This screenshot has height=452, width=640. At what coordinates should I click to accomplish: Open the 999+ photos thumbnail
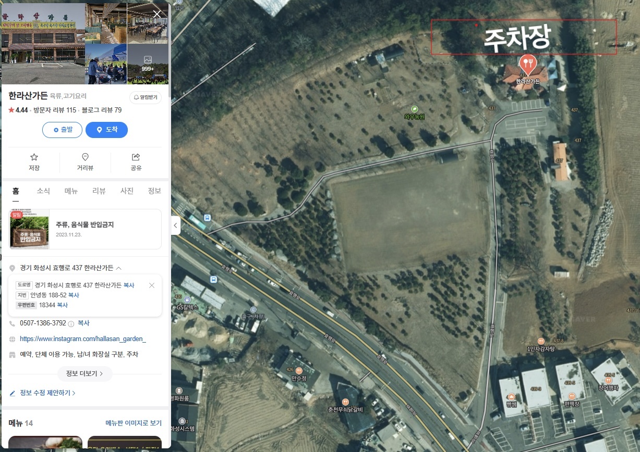click(148, 64)
